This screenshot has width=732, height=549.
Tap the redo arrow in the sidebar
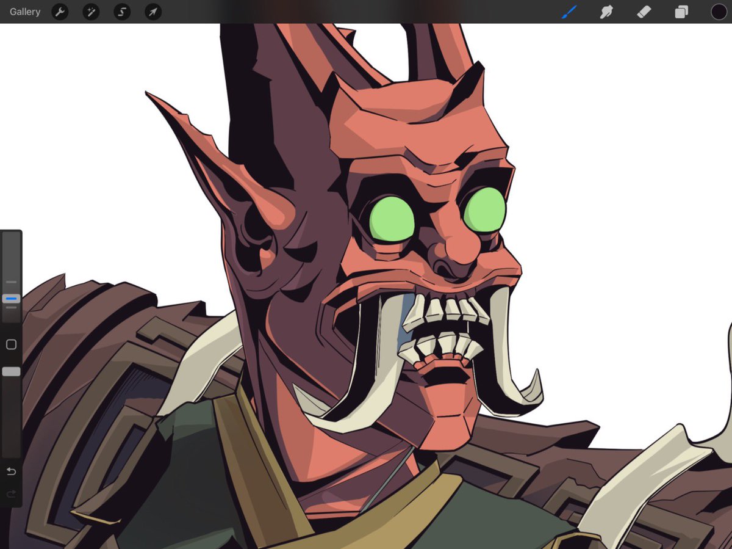point(10,493)
